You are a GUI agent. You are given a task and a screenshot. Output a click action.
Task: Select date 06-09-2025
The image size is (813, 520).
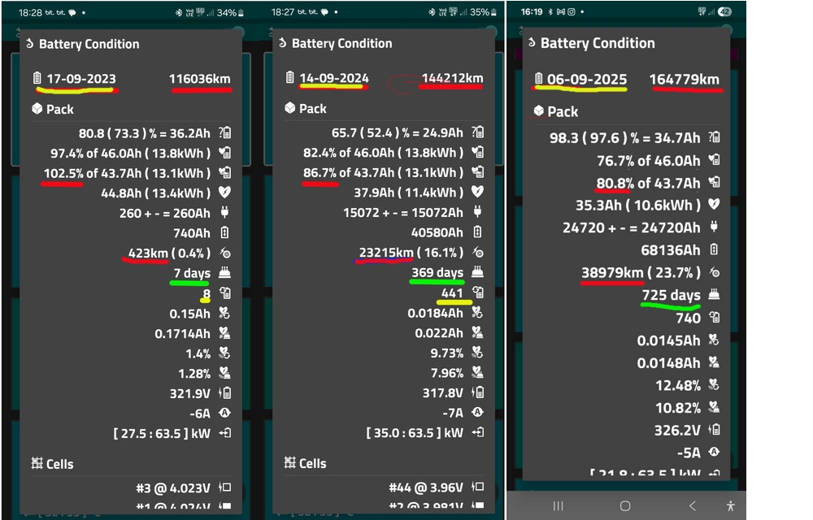coord(587,80)
